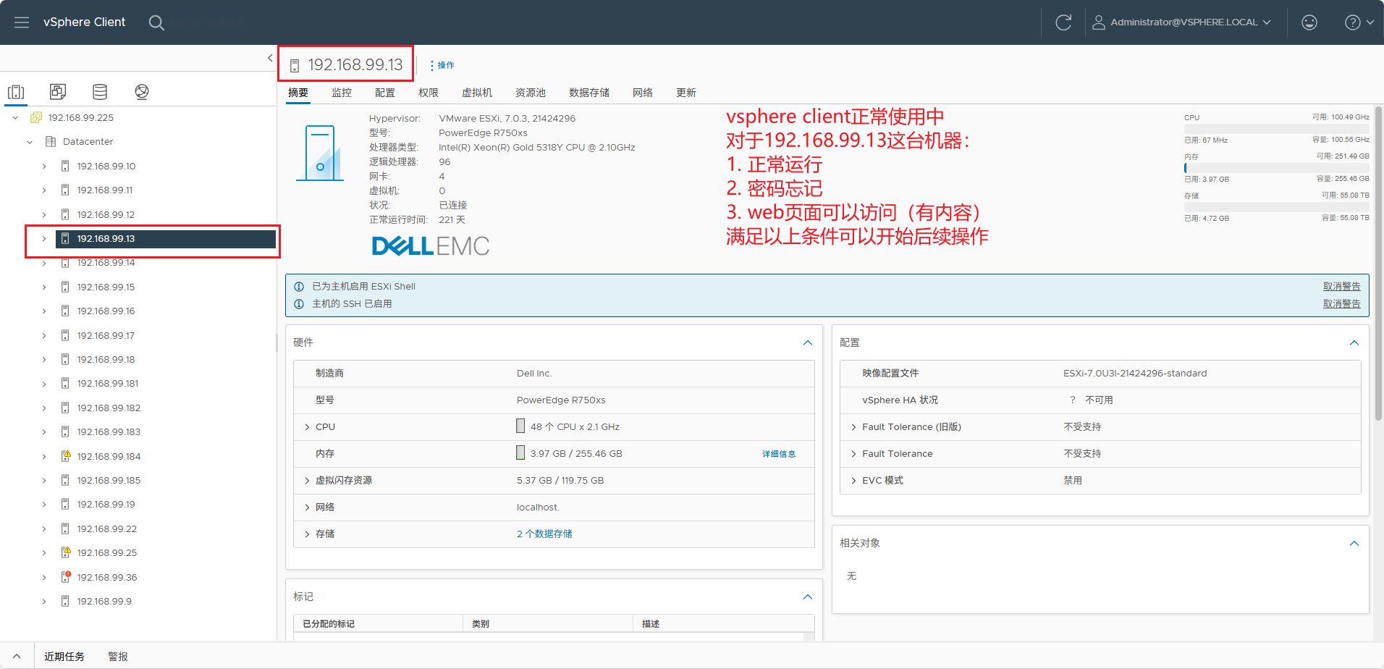Click the search magnifier icon
The height and width of the screenshot is (669, 1384).
tap(156, 22)
